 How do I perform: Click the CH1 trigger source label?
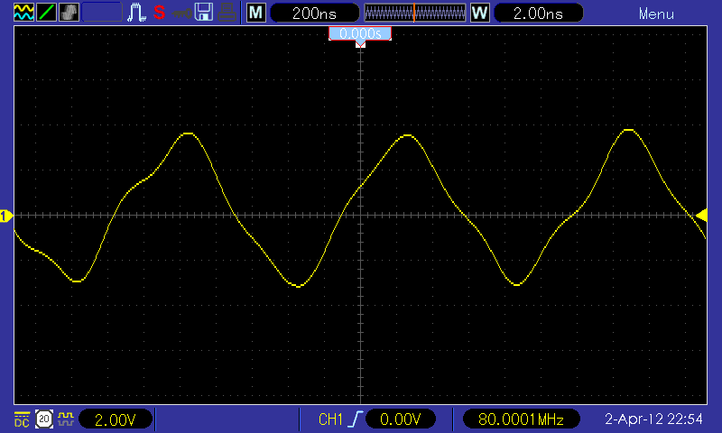[330, 419]
